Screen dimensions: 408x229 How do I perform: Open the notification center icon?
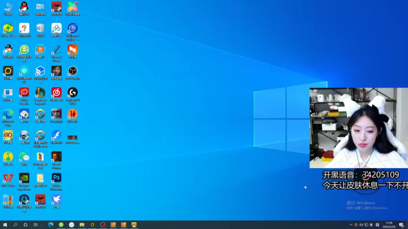coord(401,225)
